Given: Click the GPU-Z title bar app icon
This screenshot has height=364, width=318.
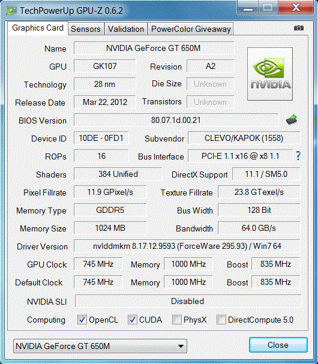Looking at the screenshot, I should 11,11.
